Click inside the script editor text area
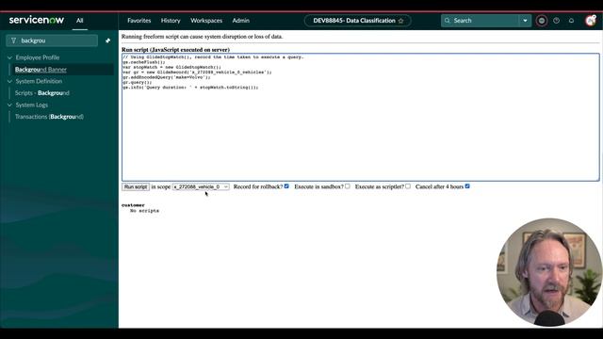The image size is (603, 339). coord(360,117)
